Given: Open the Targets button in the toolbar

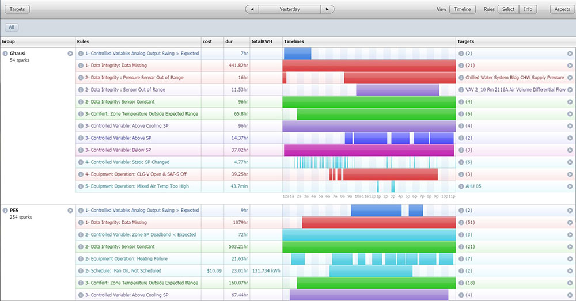Looking at the screenshot, I should [x=17, y=9].
